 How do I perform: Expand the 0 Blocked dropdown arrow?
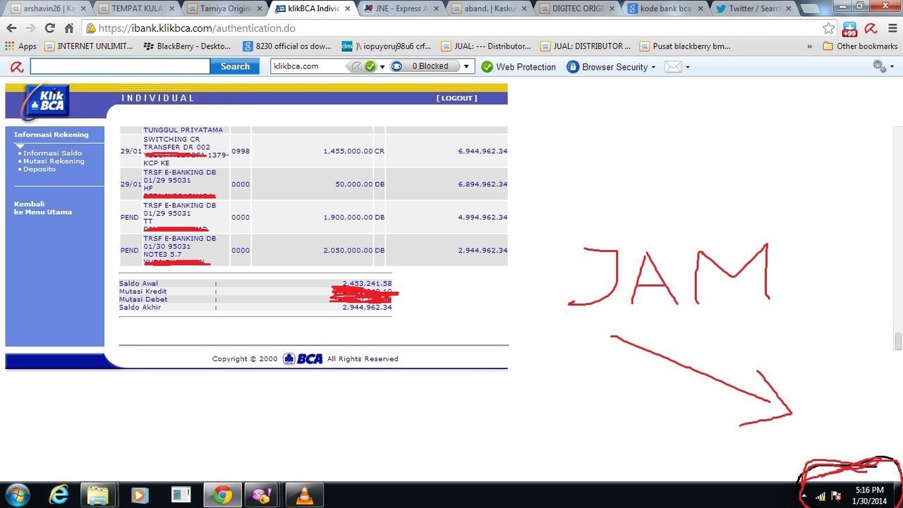(466, 66)
